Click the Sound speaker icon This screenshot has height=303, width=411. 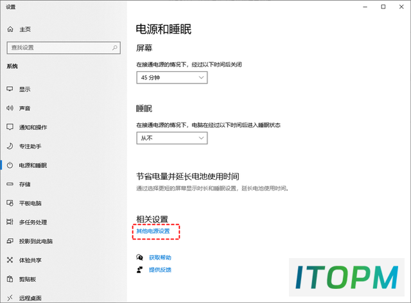[x=10, y=108]
